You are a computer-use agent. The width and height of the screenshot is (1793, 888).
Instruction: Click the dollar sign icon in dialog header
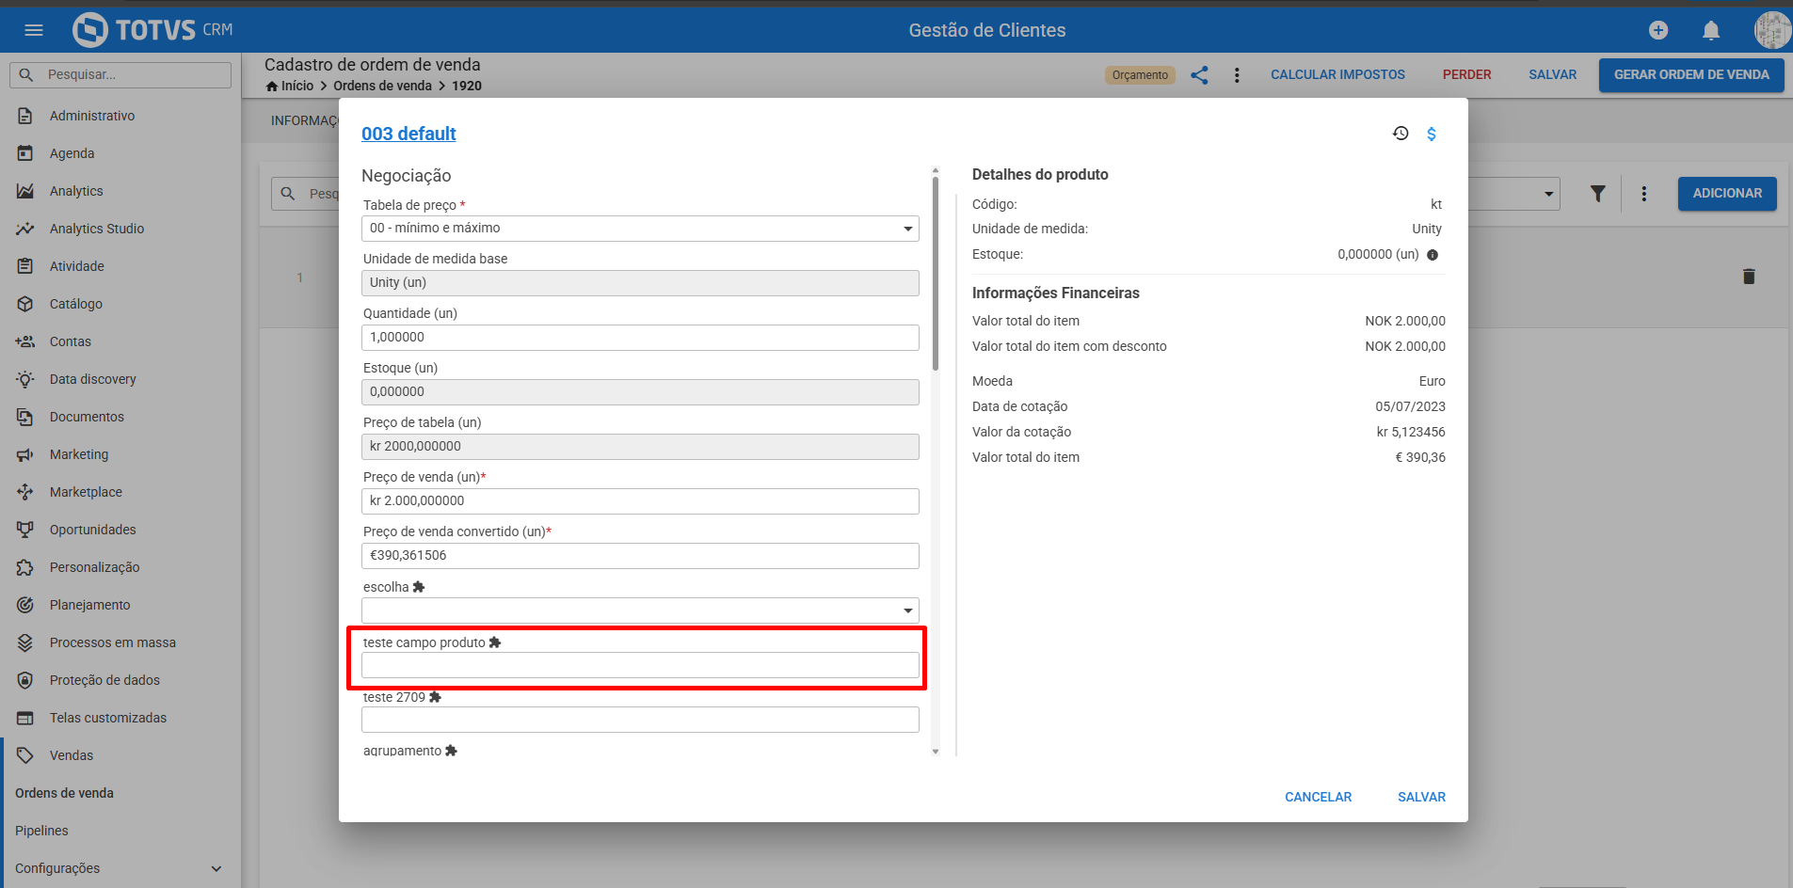point(1432,134)
